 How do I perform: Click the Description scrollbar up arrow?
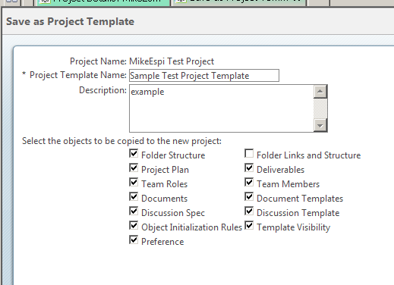[320, 92]
